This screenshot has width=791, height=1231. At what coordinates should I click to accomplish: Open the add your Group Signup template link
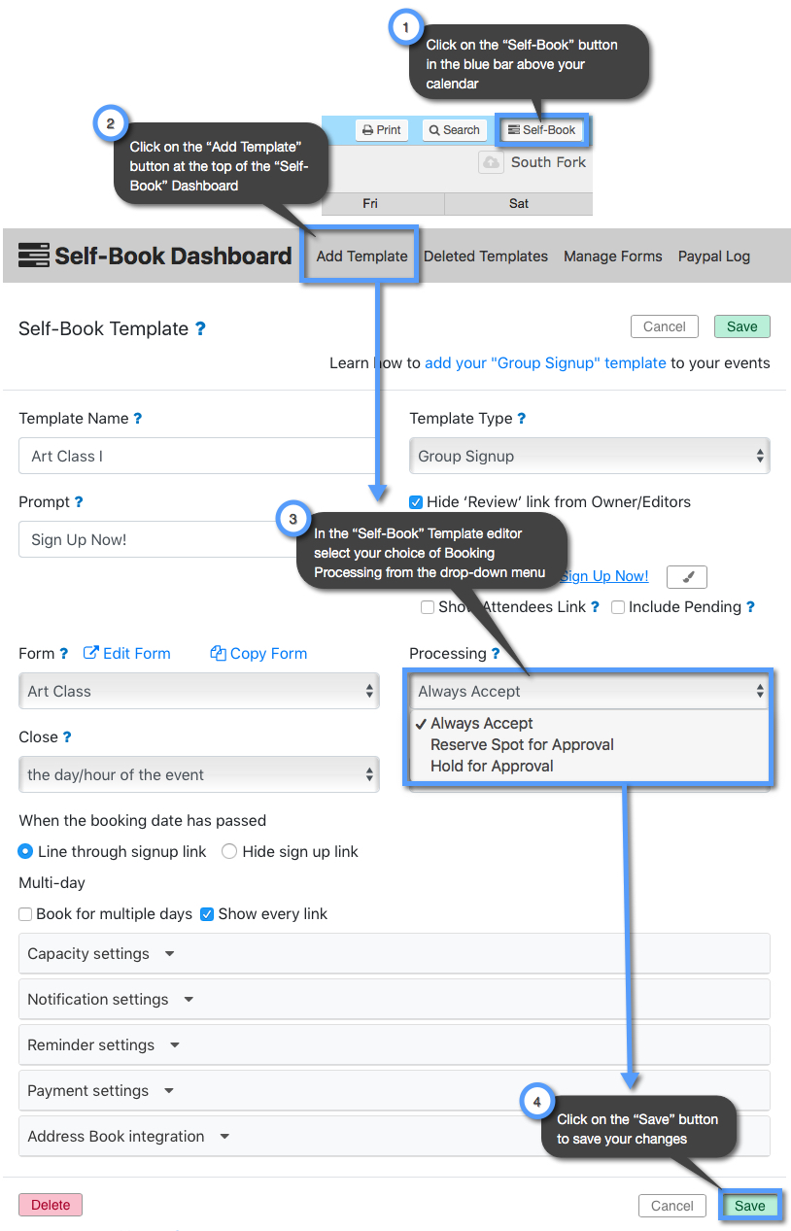[x=545, y=362]
